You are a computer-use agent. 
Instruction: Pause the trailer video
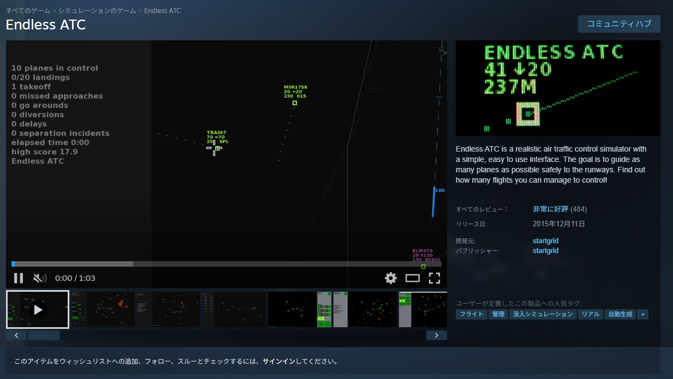click(19, 278)
